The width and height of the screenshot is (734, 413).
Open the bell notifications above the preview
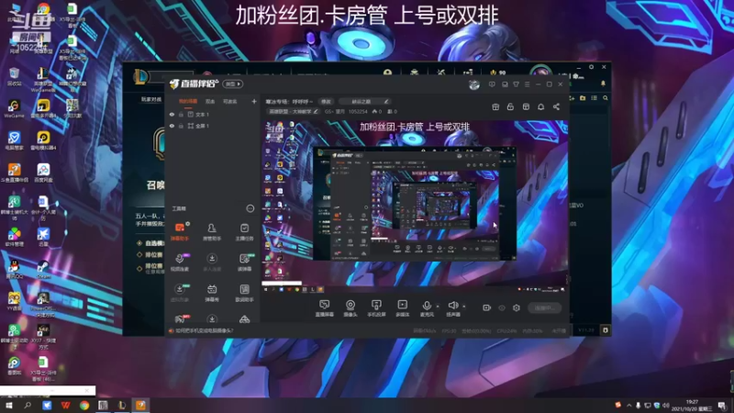pos(540,106)
